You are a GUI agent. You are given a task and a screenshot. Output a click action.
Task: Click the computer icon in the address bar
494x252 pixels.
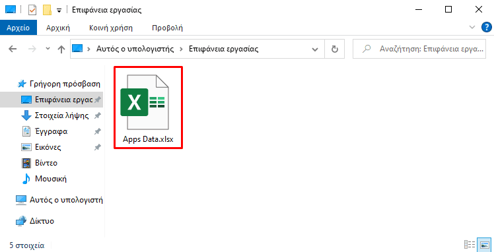click(77, 49)
